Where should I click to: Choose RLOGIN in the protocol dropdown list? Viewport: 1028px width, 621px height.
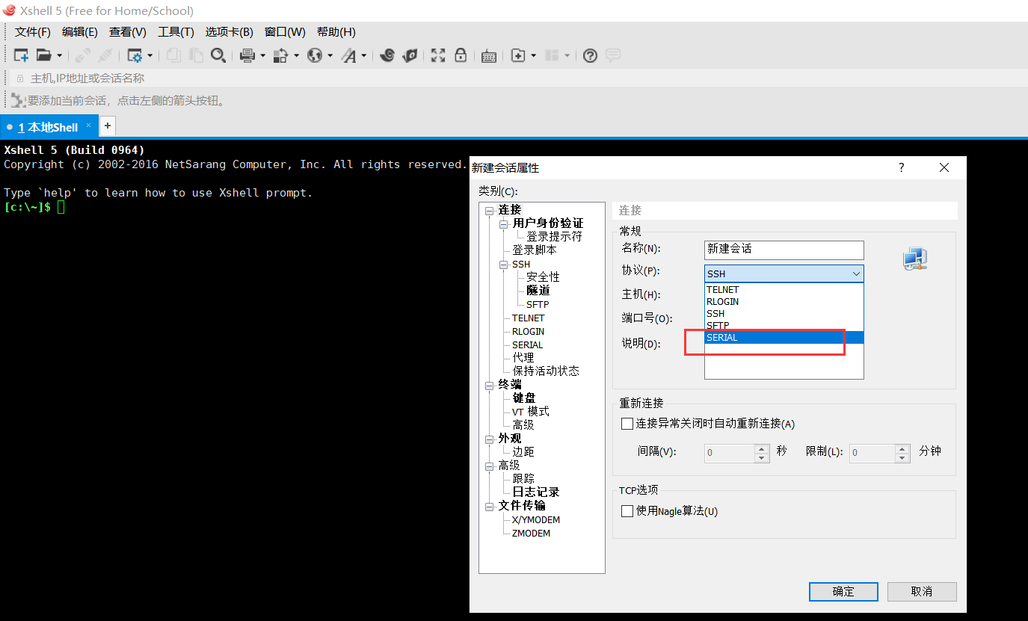click(x=784, y=301)
